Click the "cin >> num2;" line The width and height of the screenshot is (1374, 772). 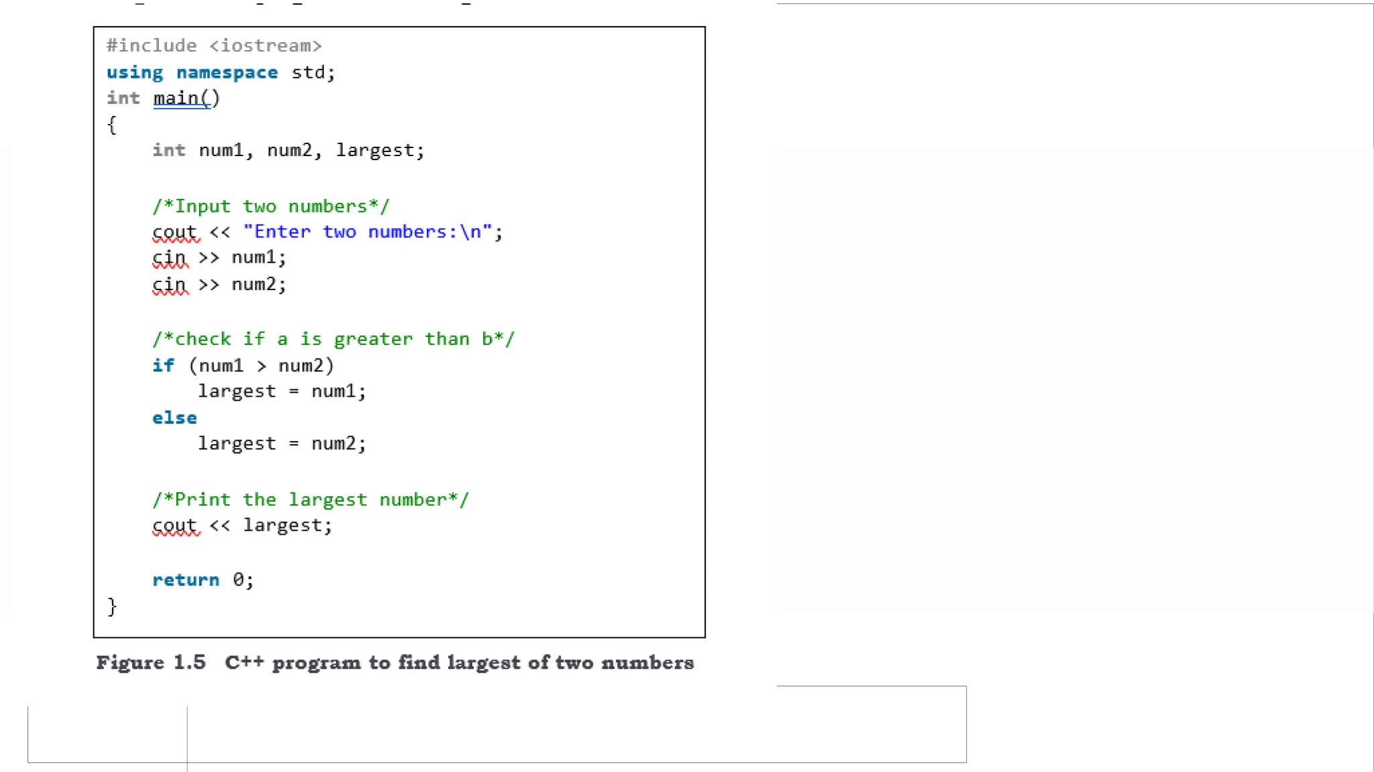219,285
